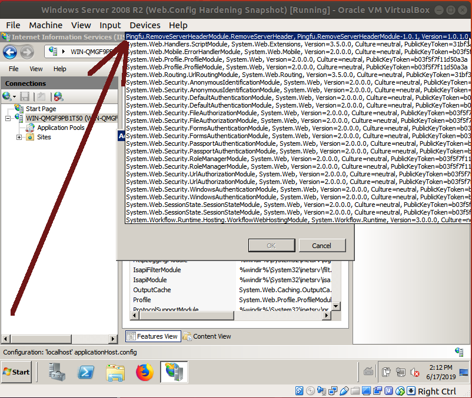
Task: Open Windows Explorer from taskbar
Action: pos(115,373)
